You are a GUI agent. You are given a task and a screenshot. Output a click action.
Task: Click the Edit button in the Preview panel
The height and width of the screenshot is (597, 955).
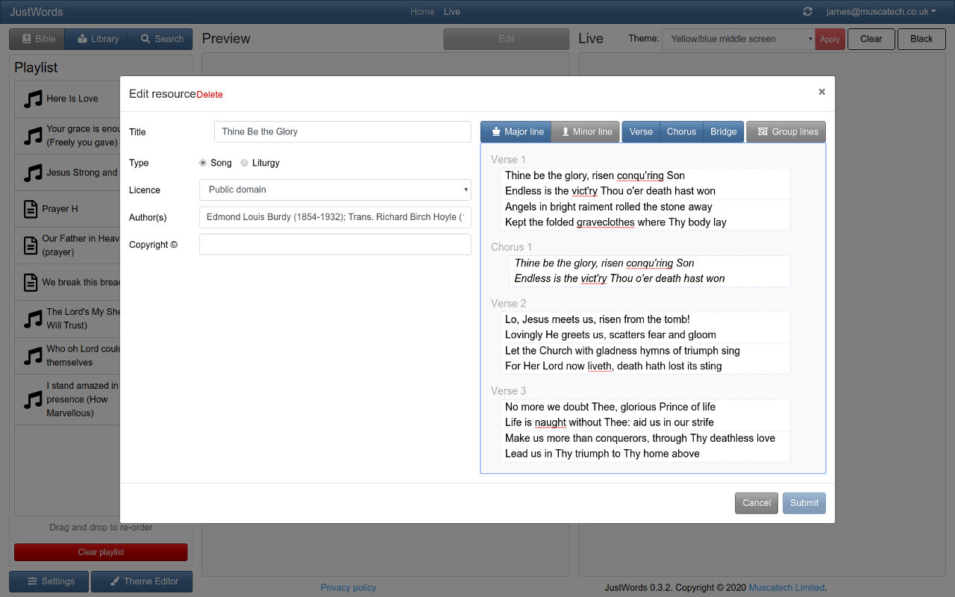coord(507,39)
